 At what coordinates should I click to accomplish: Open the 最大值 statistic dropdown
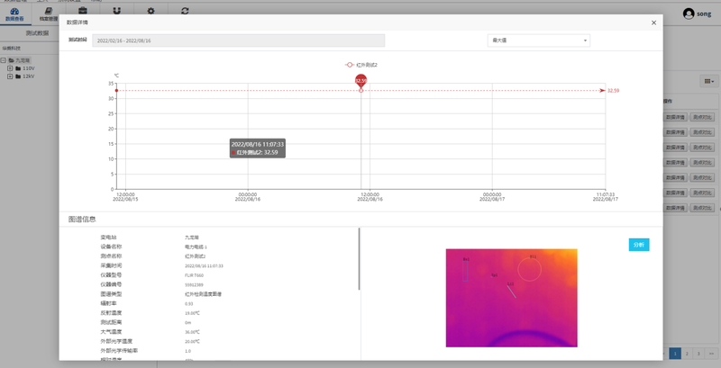tap(538, 40)
